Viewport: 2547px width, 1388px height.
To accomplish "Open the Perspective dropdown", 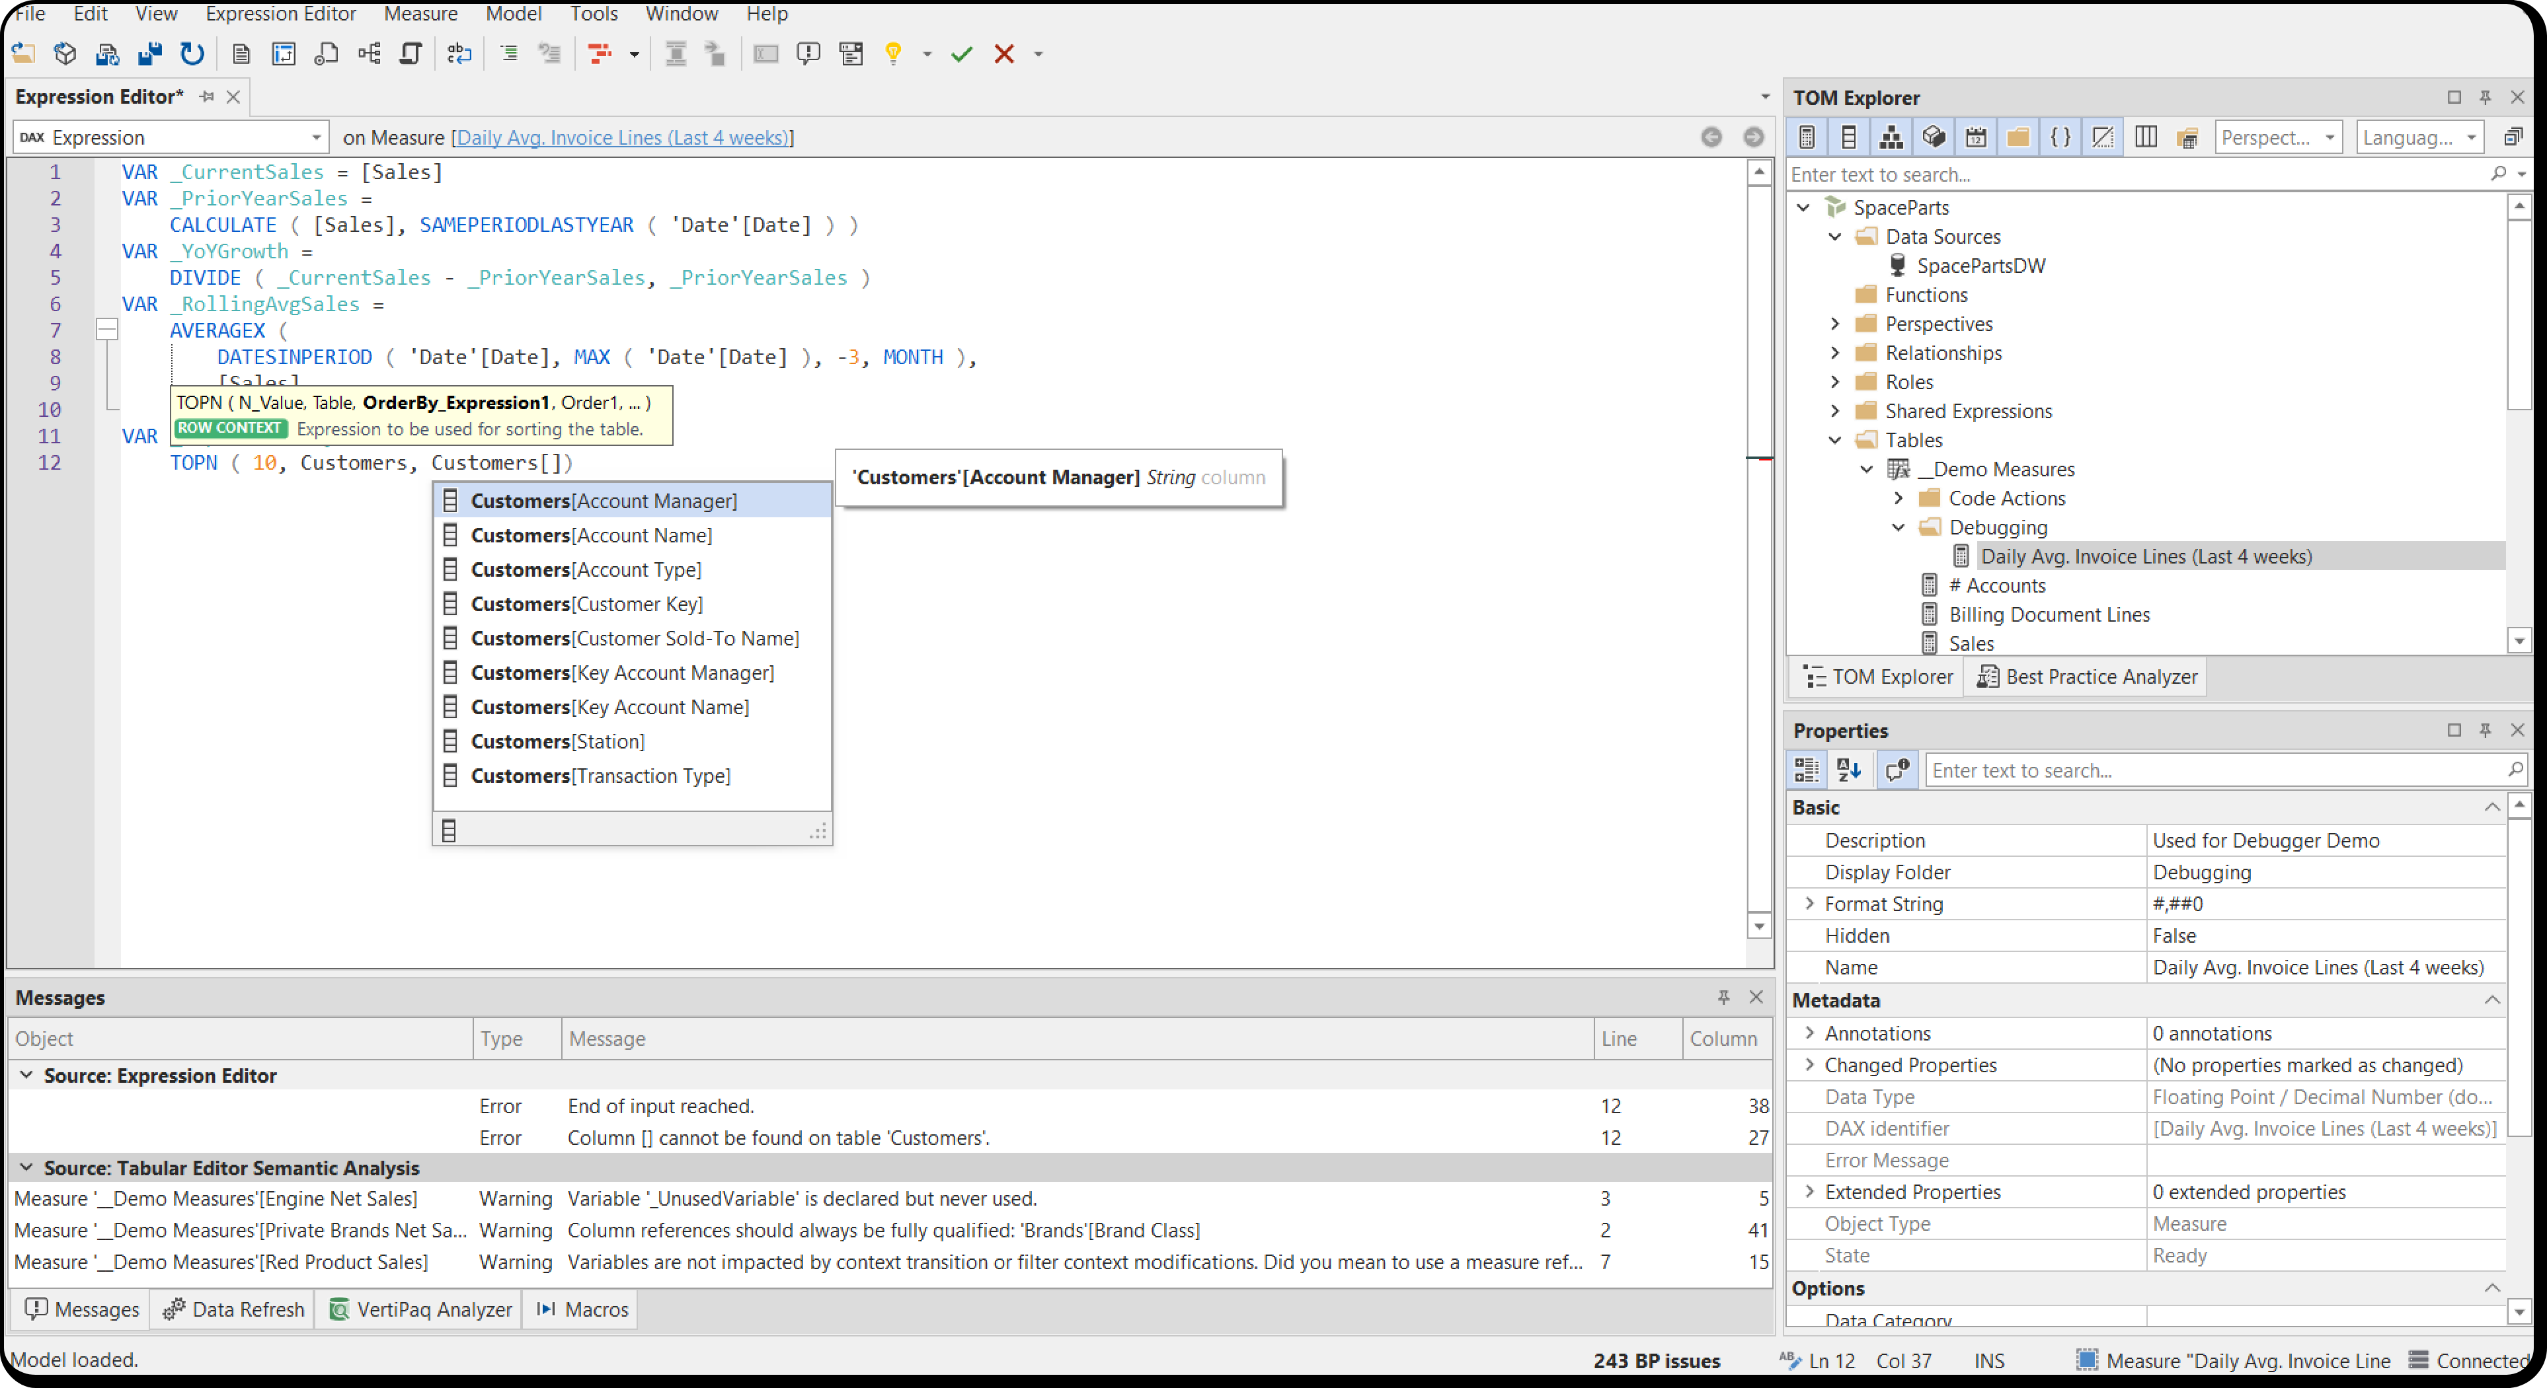I will click(2278, 137).
